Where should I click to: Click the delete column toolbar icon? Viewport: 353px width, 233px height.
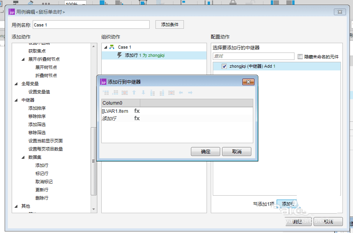(x=171, y=93)
